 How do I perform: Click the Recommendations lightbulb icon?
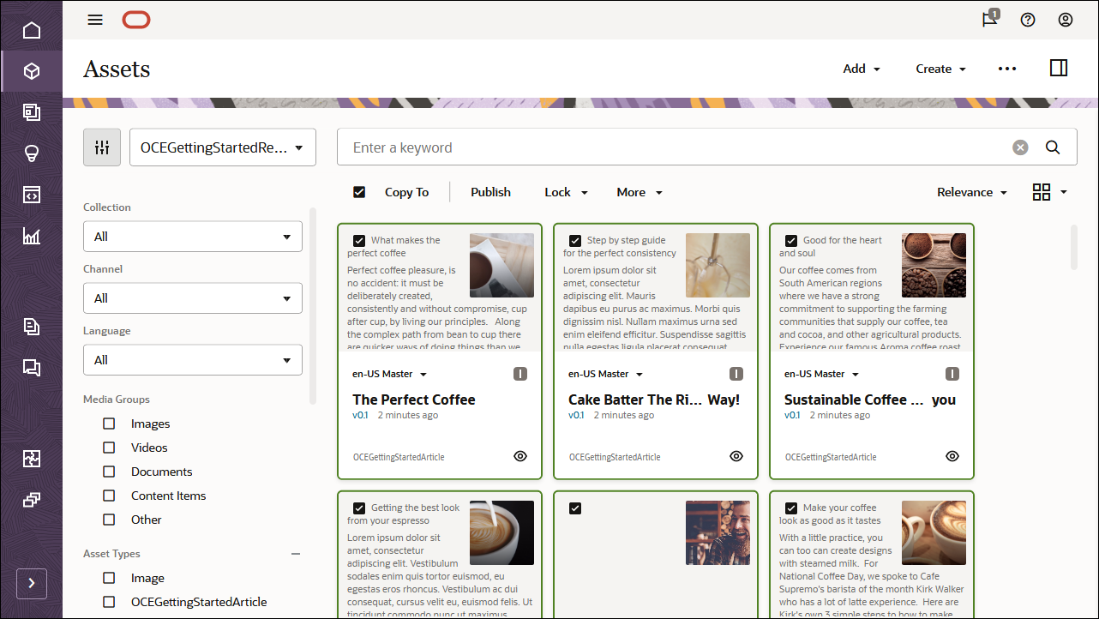tap(31, 154)
